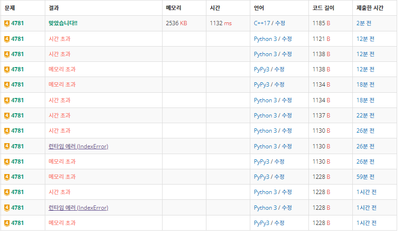
Task: Open the PyPy3 source in the 1134 B row
Action: click(261, 85)
